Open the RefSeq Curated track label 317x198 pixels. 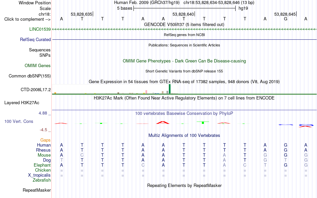click(35, 39)
